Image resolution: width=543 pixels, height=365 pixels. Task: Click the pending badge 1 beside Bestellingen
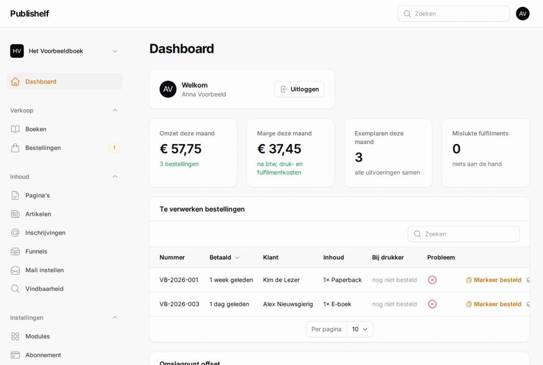[114, 148]
